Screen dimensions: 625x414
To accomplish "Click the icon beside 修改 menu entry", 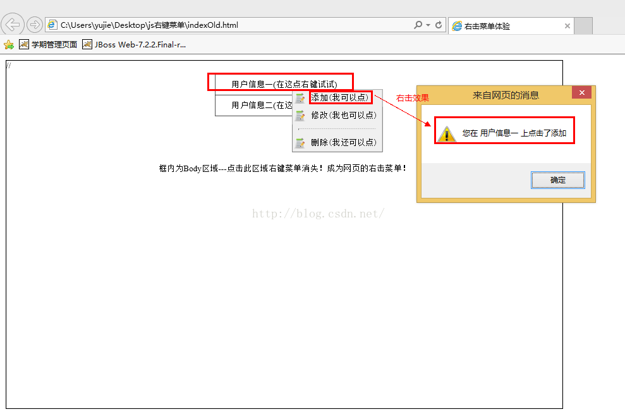I will tap(300, 116).
